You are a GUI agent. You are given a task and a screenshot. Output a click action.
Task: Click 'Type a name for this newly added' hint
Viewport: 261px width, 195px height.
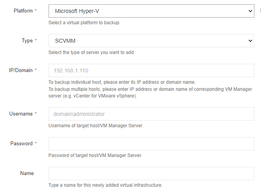(105, 185)
